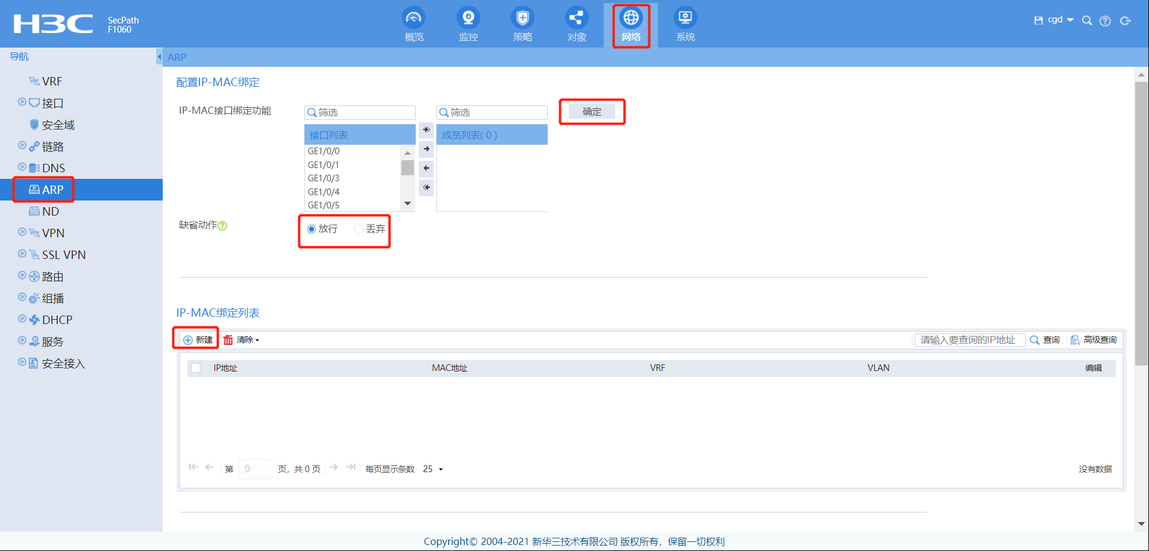Click the IP address query input field
1149x551 pixels.
[x=970, y=340]
